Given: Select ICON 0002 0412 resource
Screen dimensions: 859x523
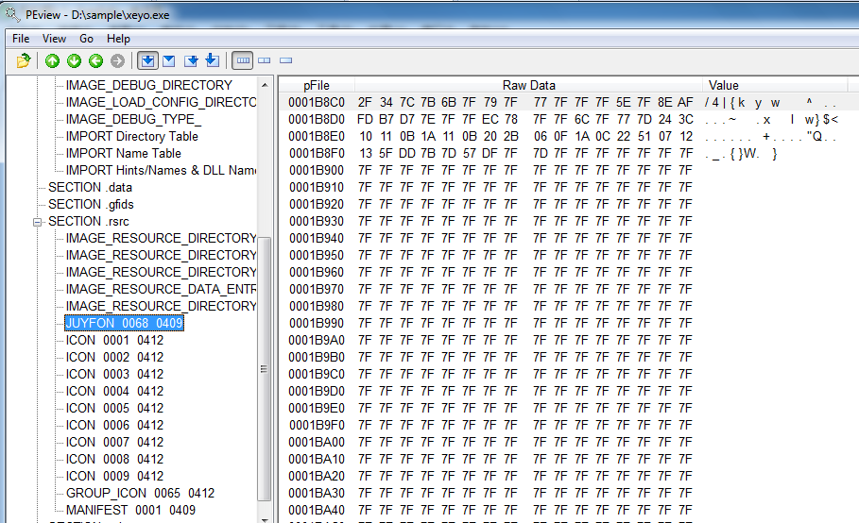Looking at the screenshot, I should pyautogui.click(x=114, y=357).
